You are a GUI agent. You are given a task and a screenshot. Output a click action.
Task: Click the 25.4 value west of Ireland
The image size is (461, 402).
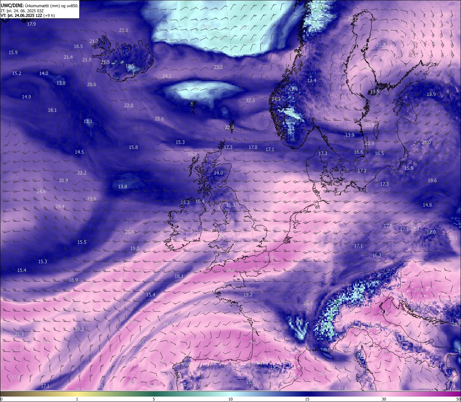130,232
